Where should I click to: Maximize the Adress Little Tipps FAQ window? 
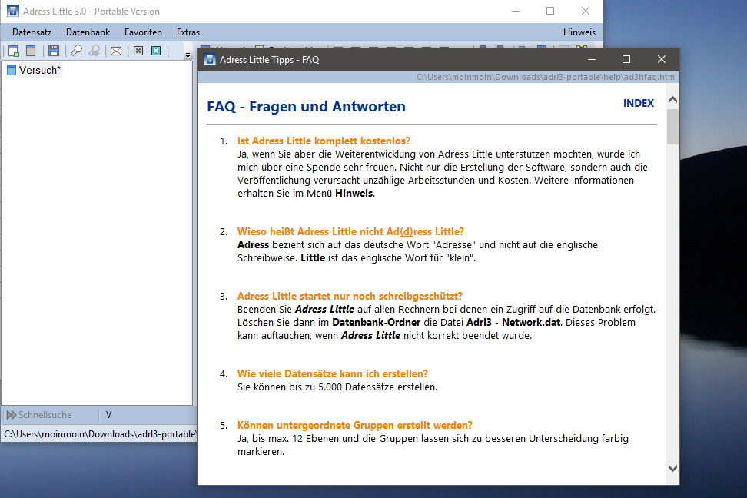pos(626,60)
